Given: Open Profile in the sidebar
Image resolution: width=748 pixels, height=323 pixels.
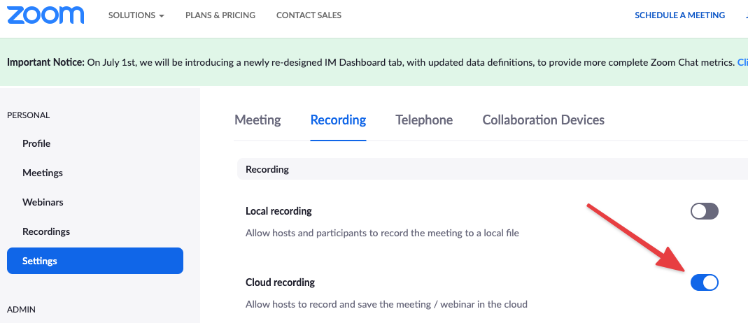Looking at the screenshot, I should 36,143.
